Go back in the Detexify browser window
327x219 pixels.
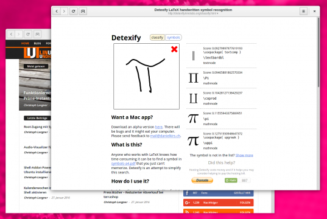click(x=57, y=11)
